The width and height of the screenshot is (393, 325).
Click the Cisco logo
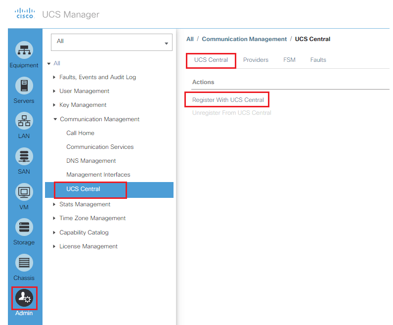pos(25,13)
